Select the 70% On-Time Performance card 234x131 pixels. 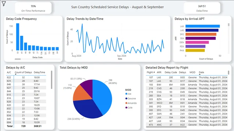33,8
